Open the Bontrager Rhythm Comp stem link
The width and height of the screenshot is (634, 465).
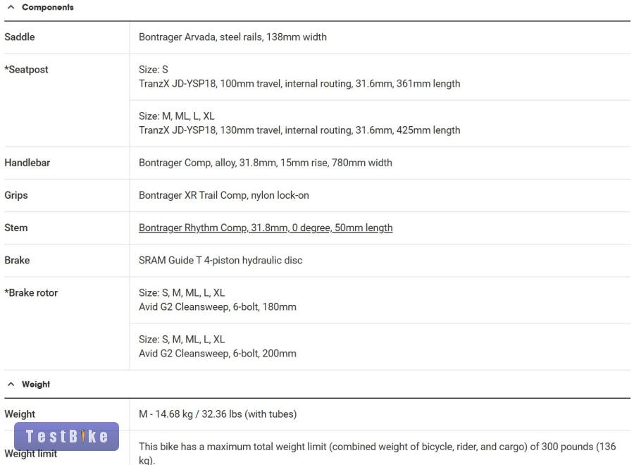pos(266,228)
